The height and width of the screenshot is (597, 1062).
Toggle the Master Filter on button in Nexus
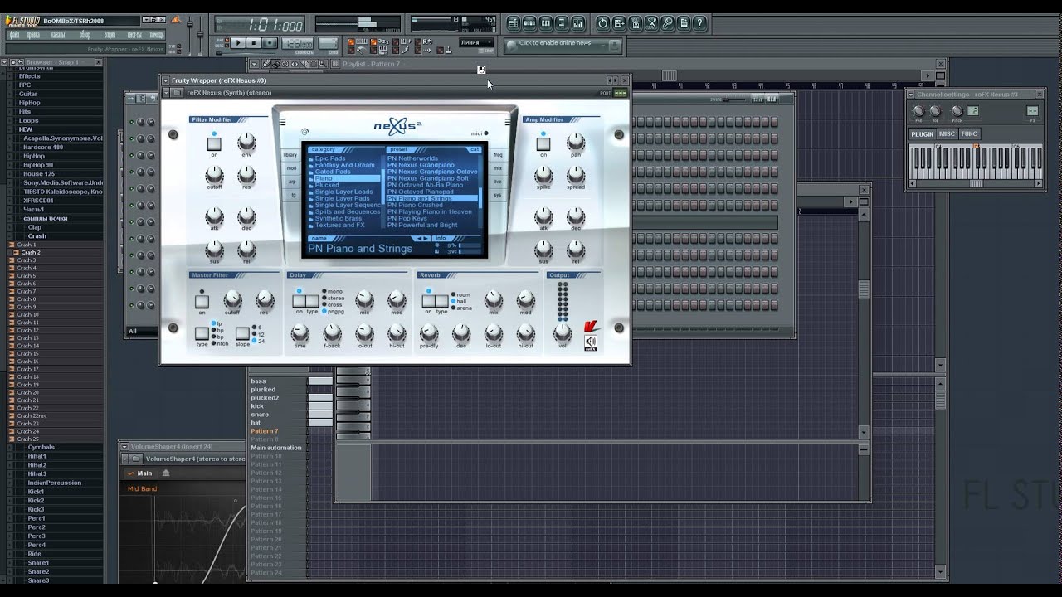pos(202,302)
